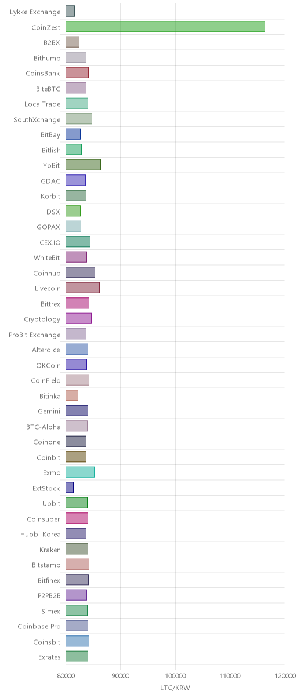The height and width of the screenshot is (698, 297).
Task: Click the Lykke Exchange label
Action: click(35, 12)
